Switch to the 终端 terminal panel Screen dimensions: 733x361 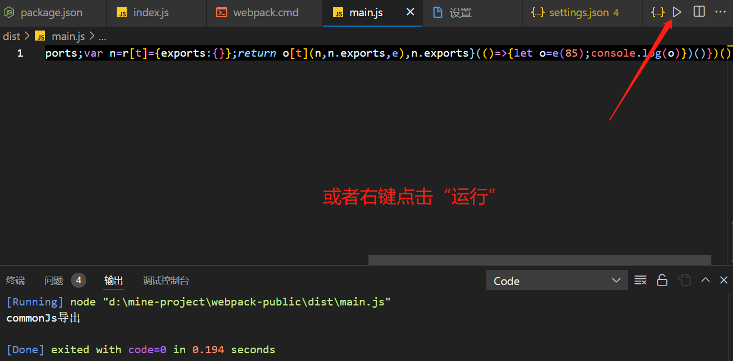pos(15,280)
